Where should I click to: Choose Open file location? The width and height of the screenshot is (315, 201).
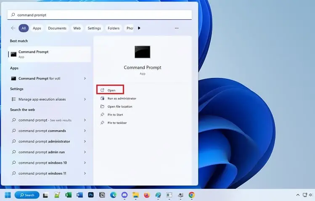(x=116, y=107)
